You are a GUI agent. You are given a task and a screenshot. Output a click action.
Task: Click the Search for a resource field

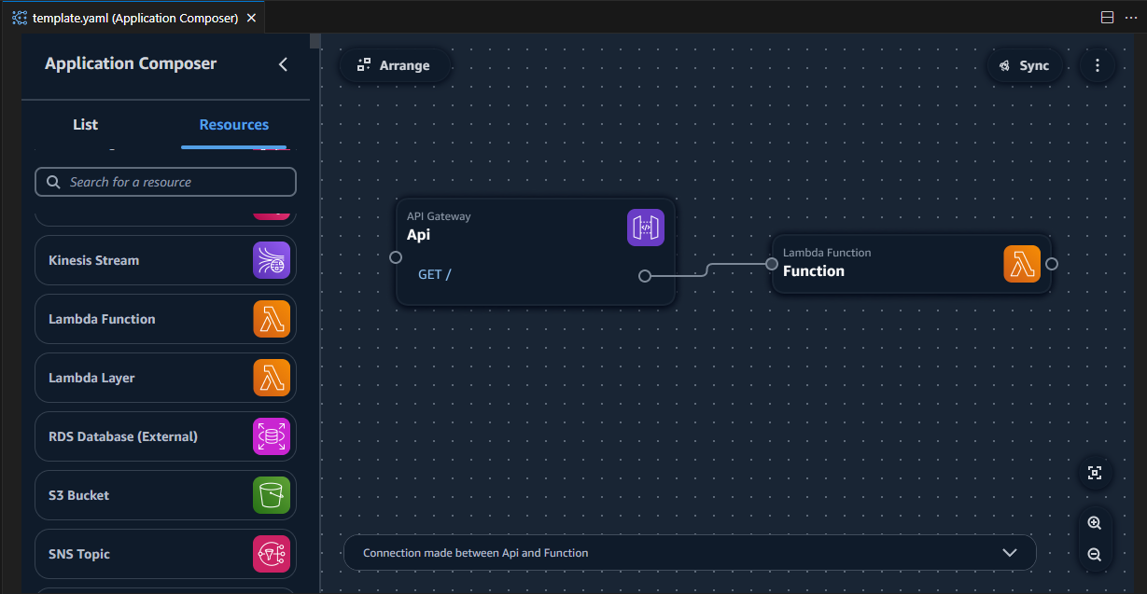(165, 182)
